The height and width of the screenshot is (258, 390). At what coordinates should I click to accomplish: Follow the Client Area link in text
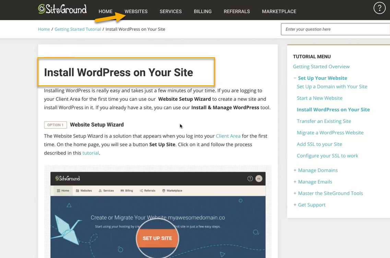228,136
